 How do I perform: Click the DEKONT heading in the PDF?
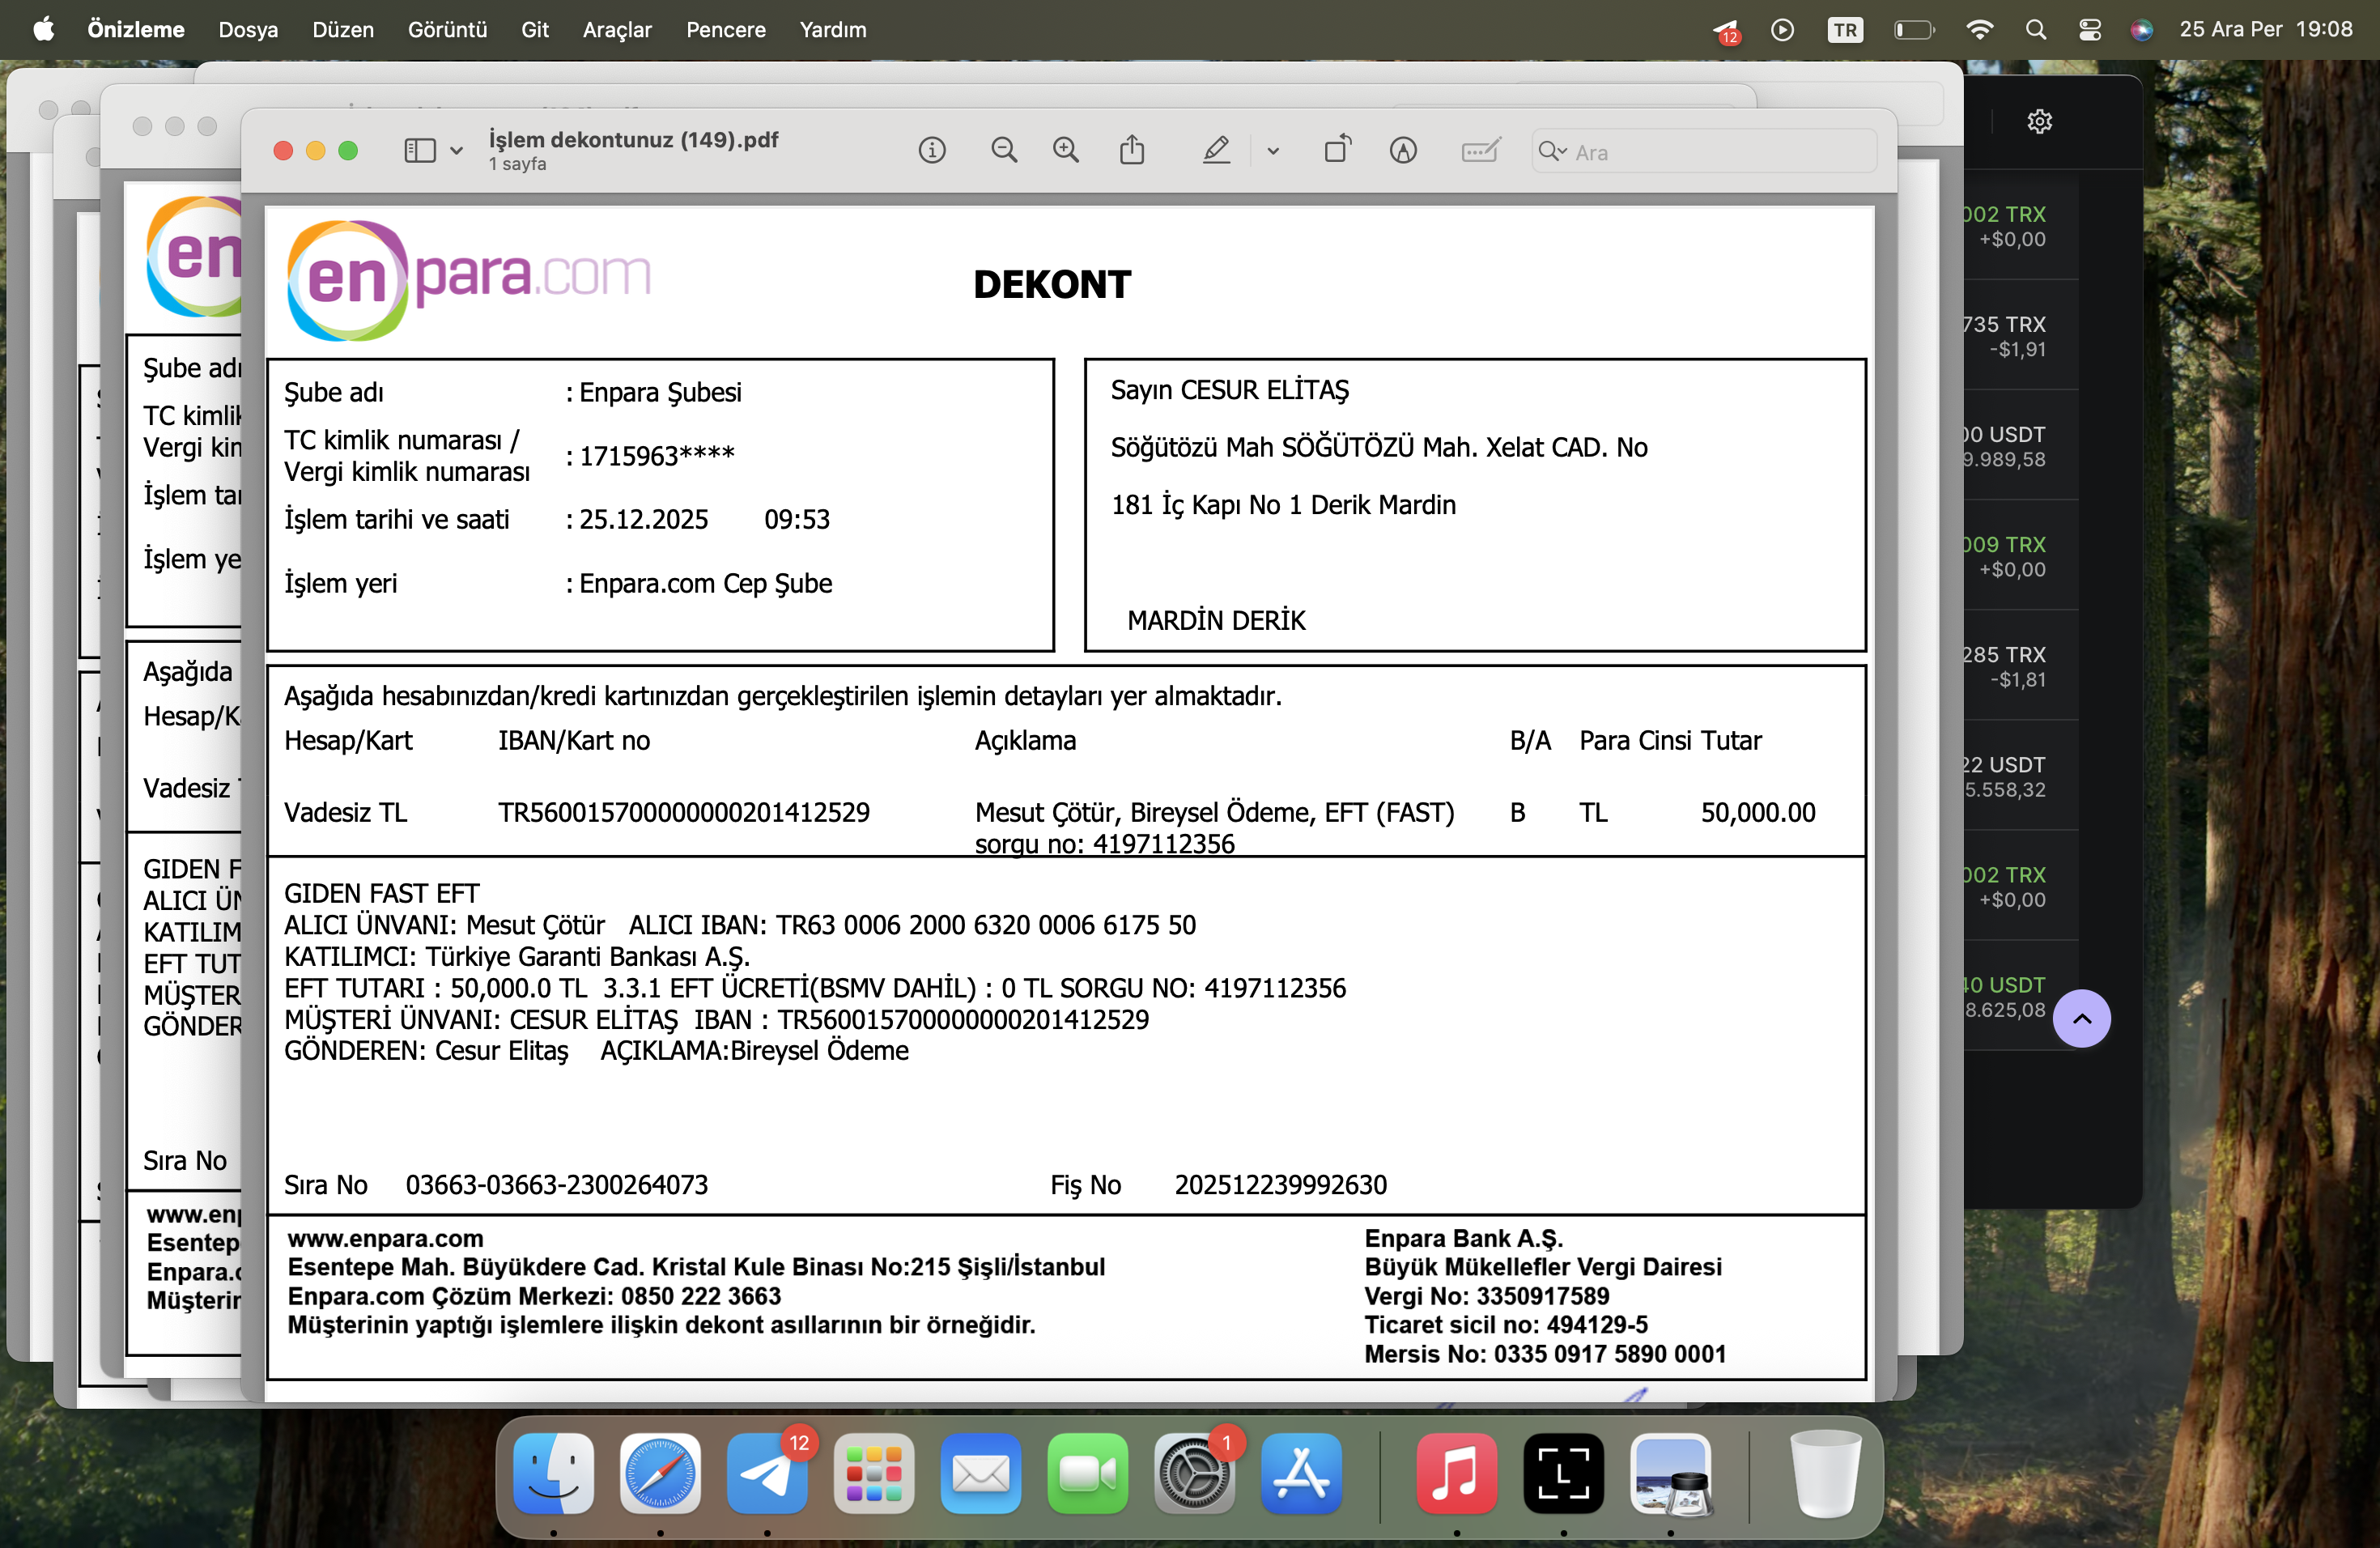(x=1052, y=285)
